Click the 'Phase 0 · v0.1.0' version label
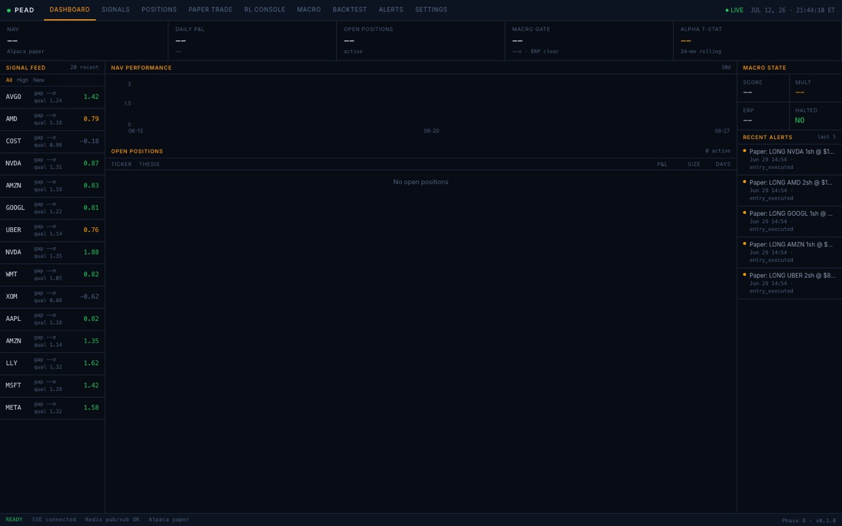Image resolution: width=842 pixels, height=526 pixels. (x=809, y=521)
